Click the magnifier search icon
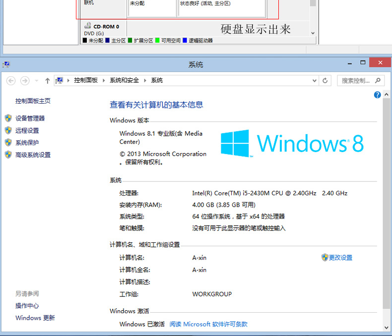 tap(378, 80)
